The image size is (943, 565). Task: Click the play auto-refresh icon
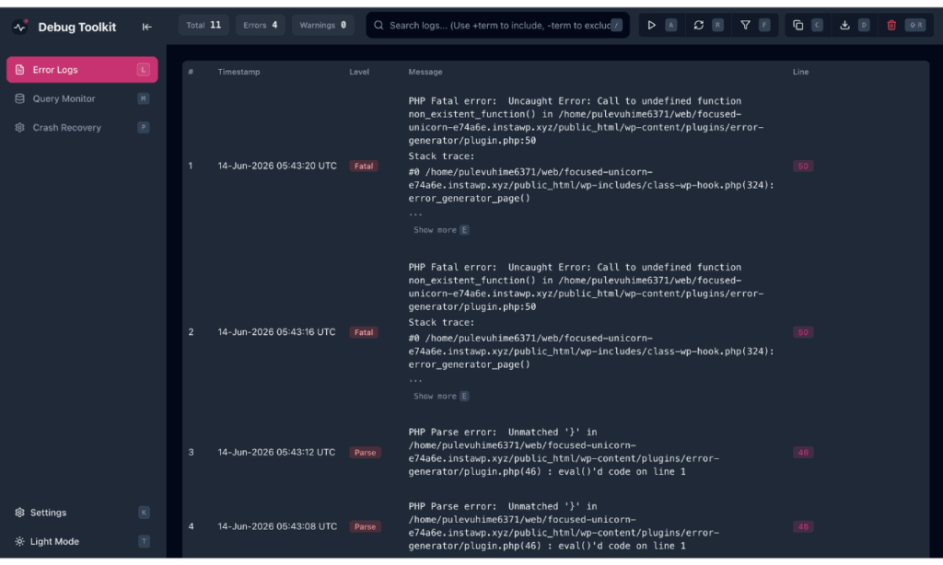(x=651, y=25)
